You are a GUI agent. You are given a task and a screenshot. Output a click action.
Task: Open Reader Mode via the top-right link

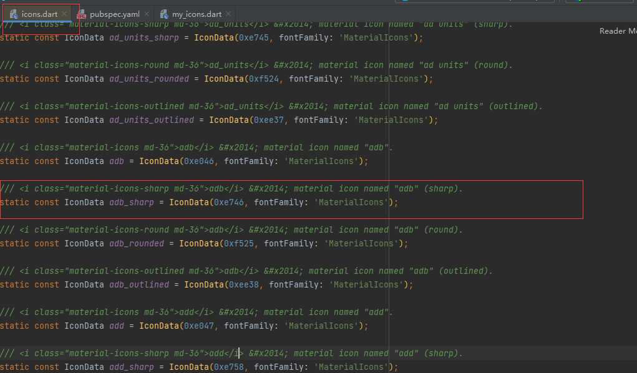coord(617,30)
